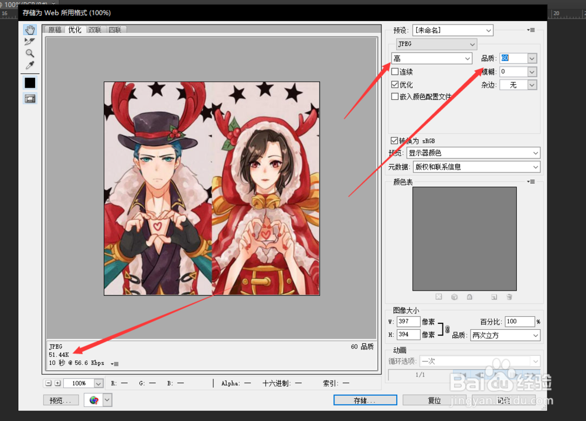The width and height of the screenshot is (586, 421).
Task: Open the 品质 slider arrow next to 60
Action: point(532,58)
